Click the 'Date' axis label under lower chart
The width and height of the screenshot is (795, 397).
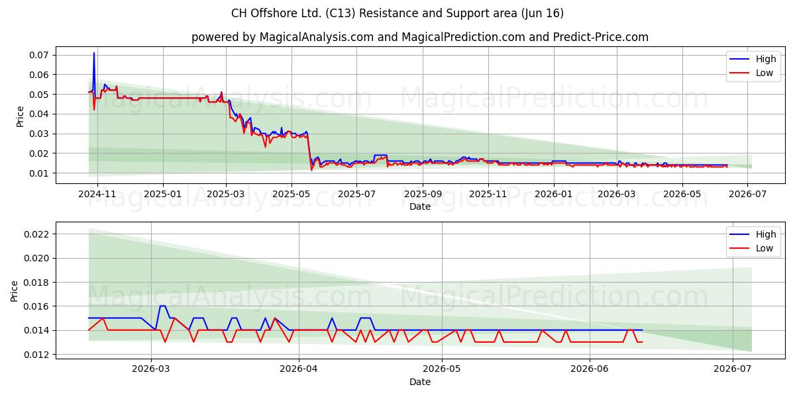tap(420, 382)
